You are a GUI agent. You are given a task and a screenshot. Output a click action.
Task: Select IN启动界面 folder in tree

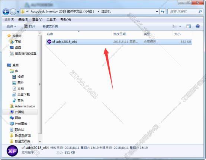click(23, 135)
